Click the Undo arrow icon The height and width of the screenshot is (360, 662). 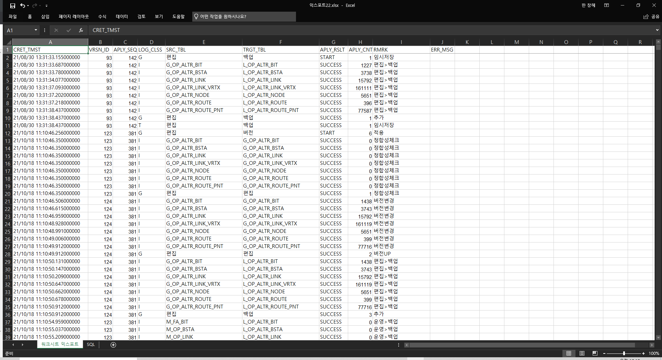[22, 5]
